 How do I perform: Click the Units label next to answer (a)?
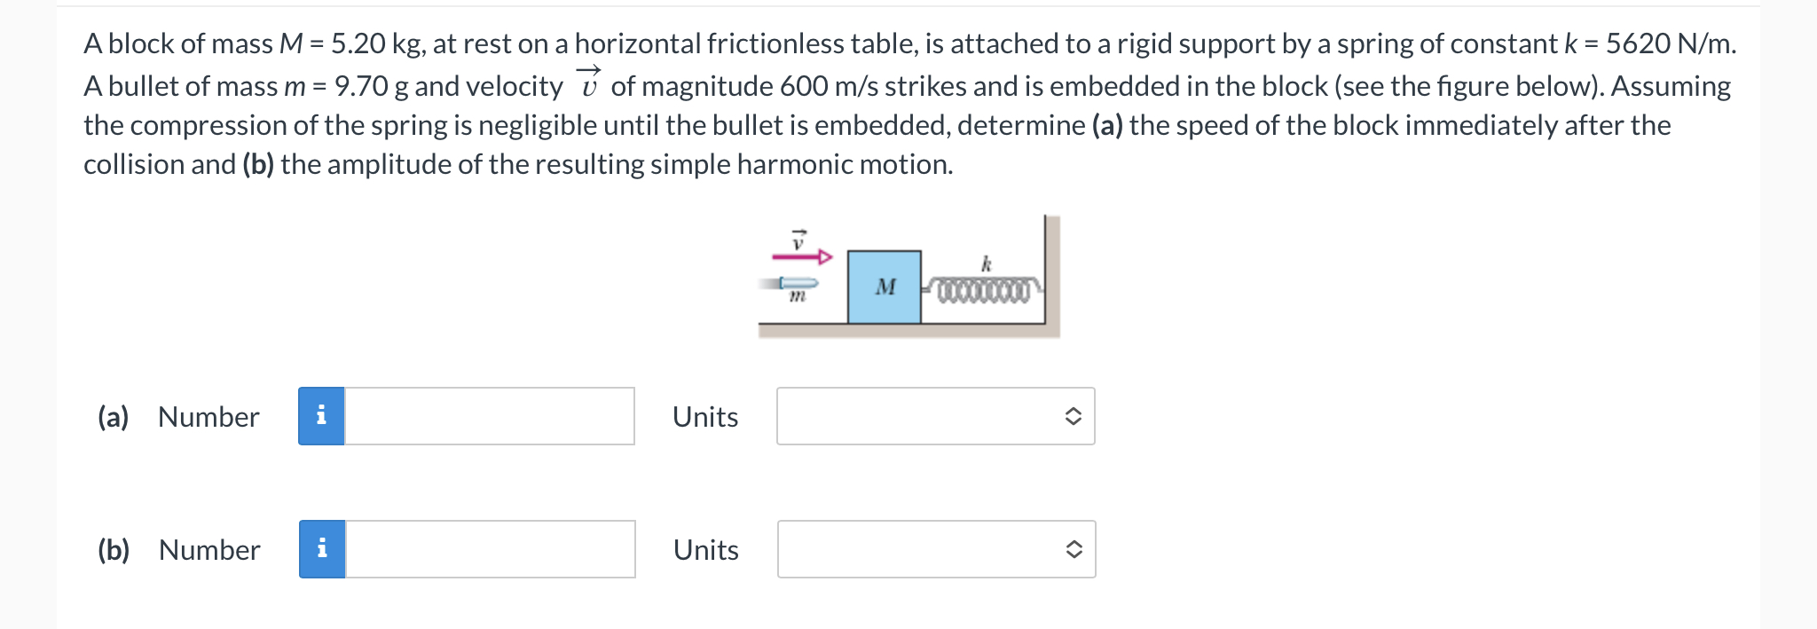(705, 415)
